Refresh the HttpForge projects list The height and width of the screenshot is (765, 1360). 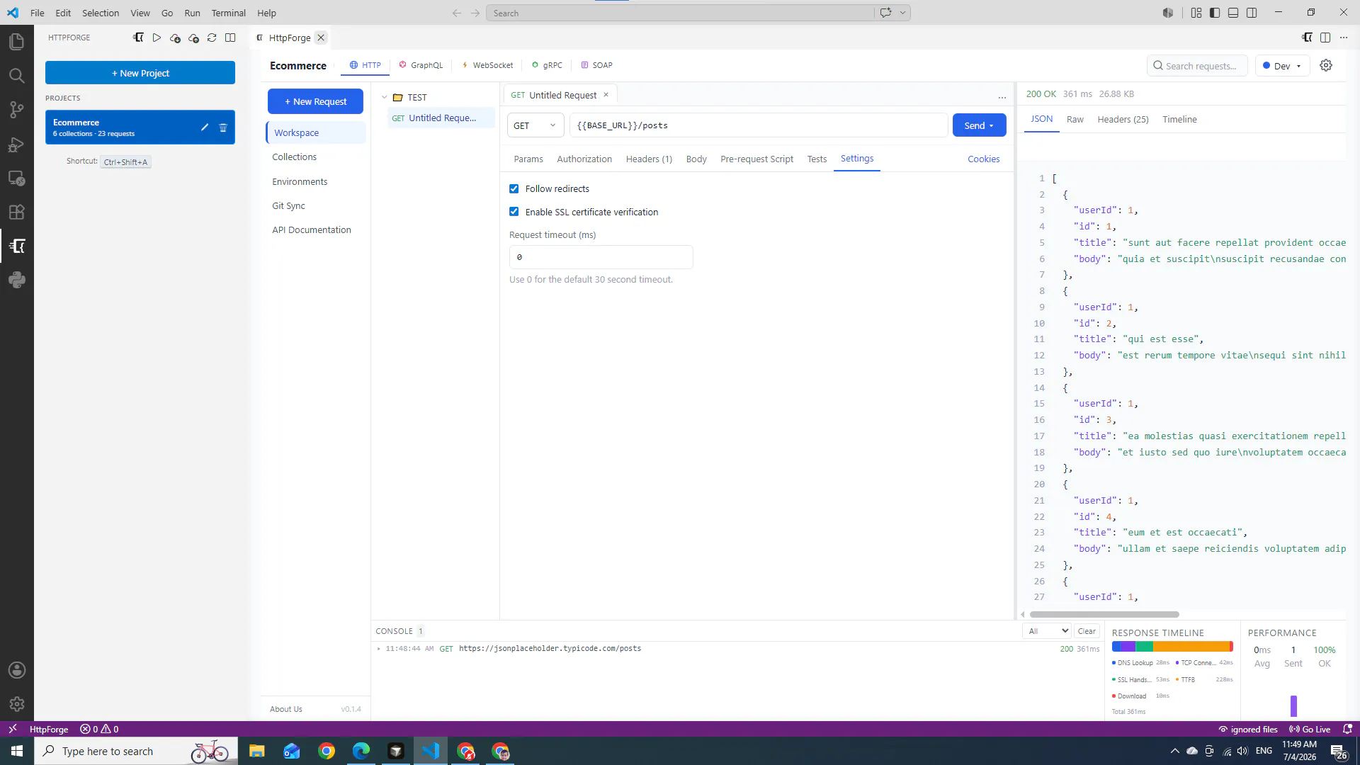[x=212, y=38]
